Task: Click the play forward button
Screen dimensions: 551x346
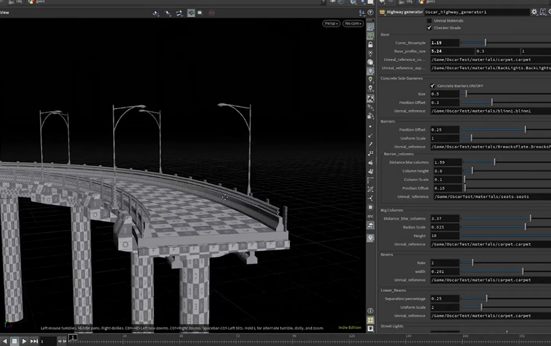Action: [24, 341]
